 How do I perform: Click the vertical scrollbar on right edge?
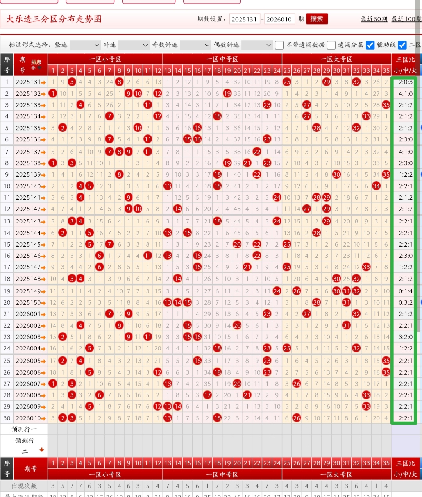(418, 156)
